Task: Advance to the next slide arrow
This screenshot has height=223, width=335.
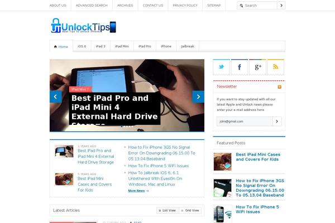Action: point(198,96)
